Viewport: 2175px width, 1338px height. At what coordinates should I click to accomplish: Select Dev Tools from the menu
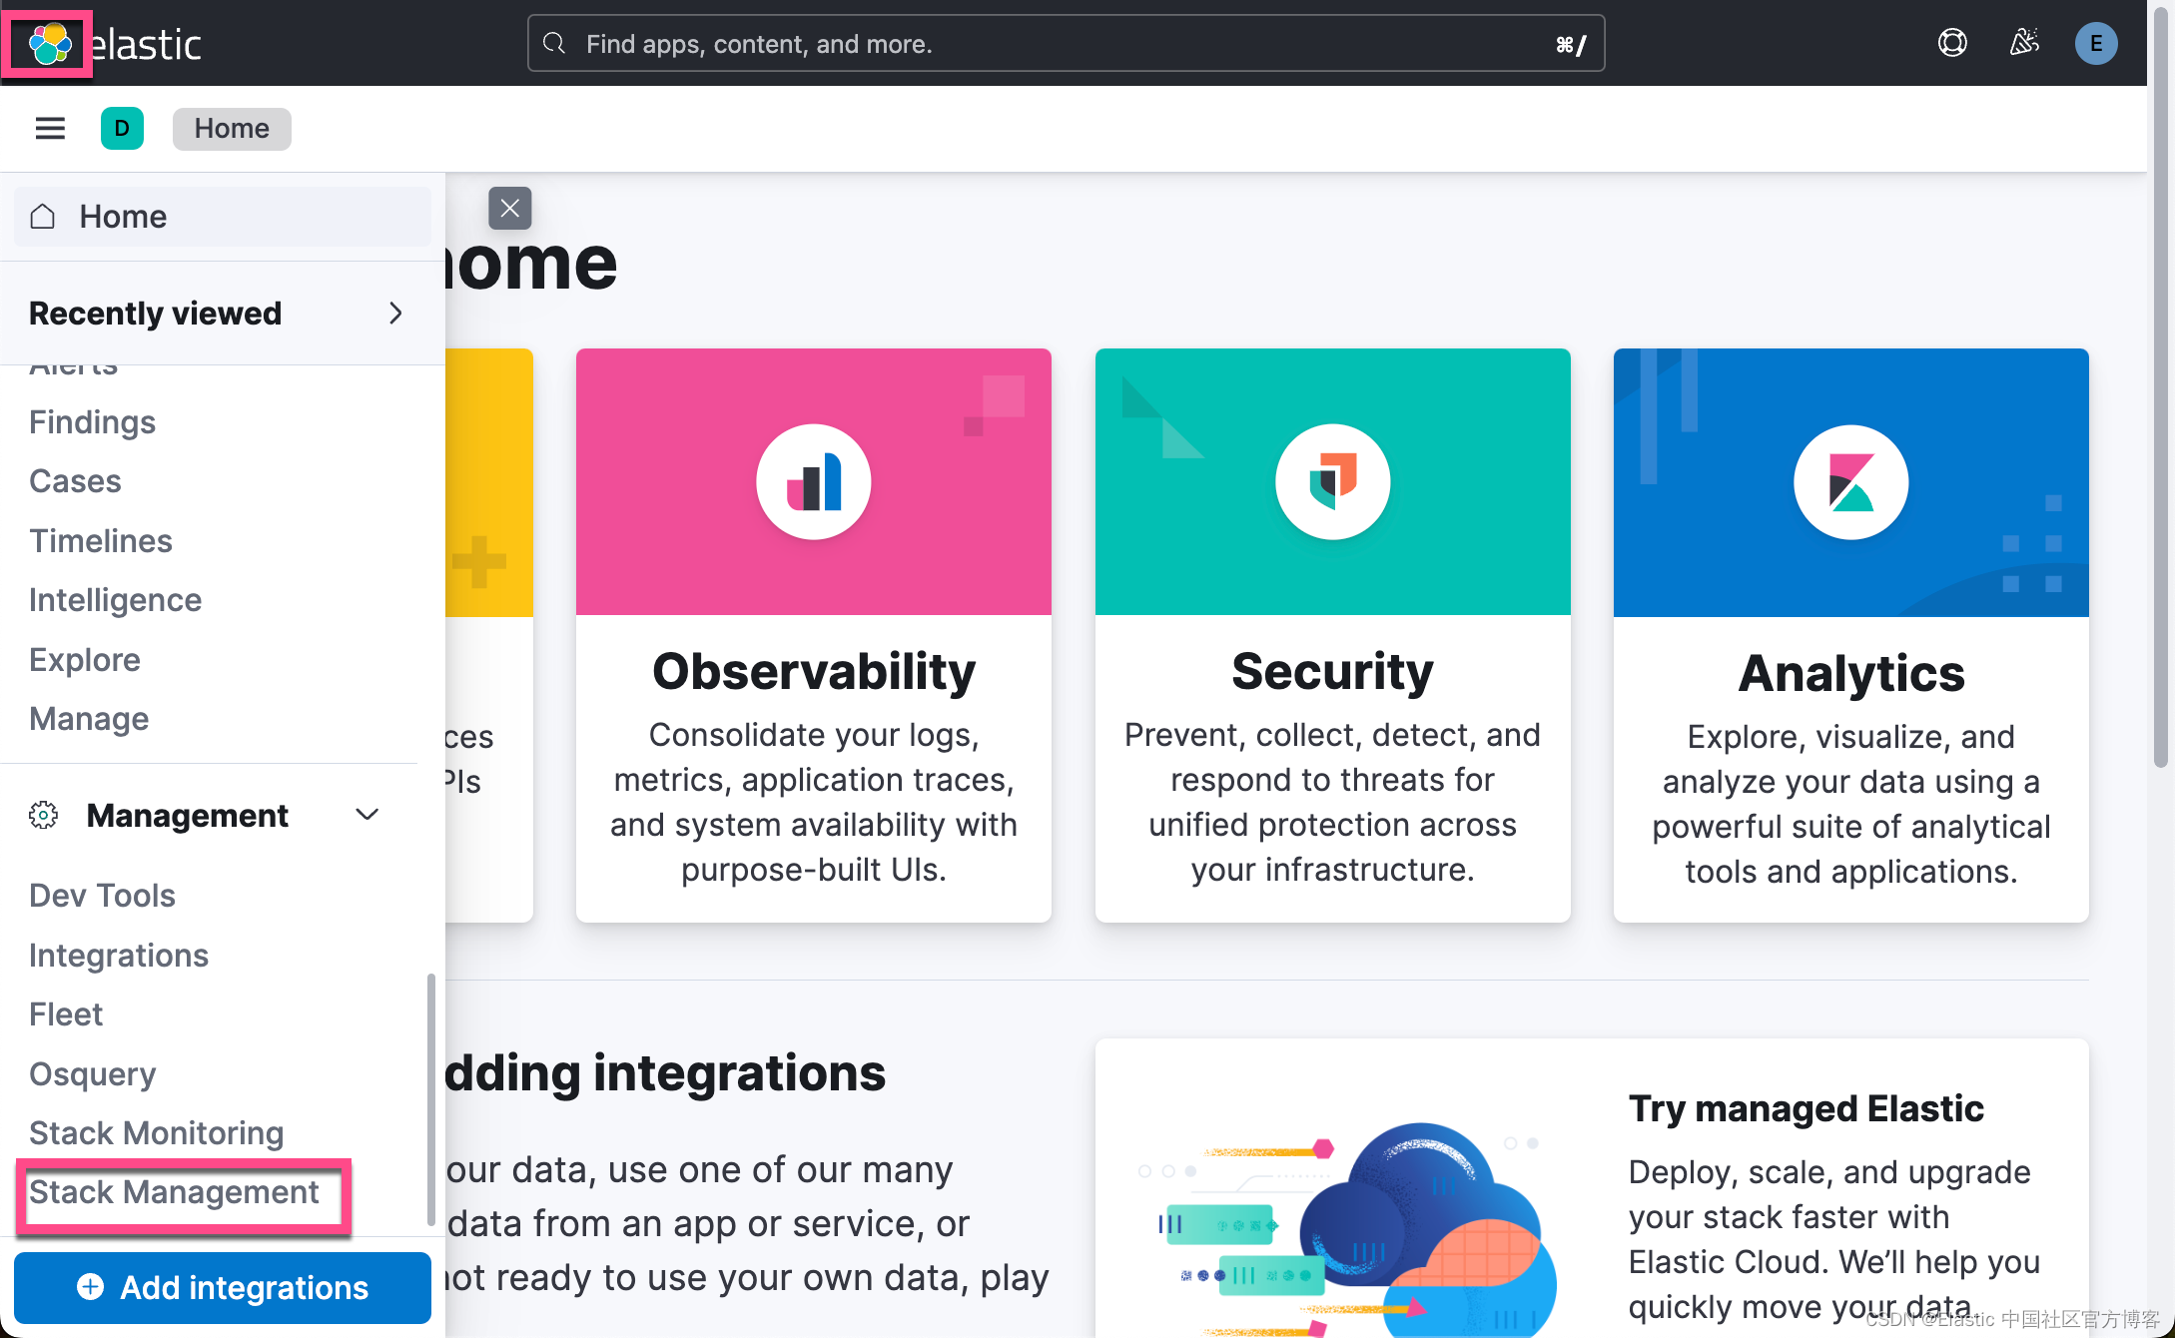[102, 895]
